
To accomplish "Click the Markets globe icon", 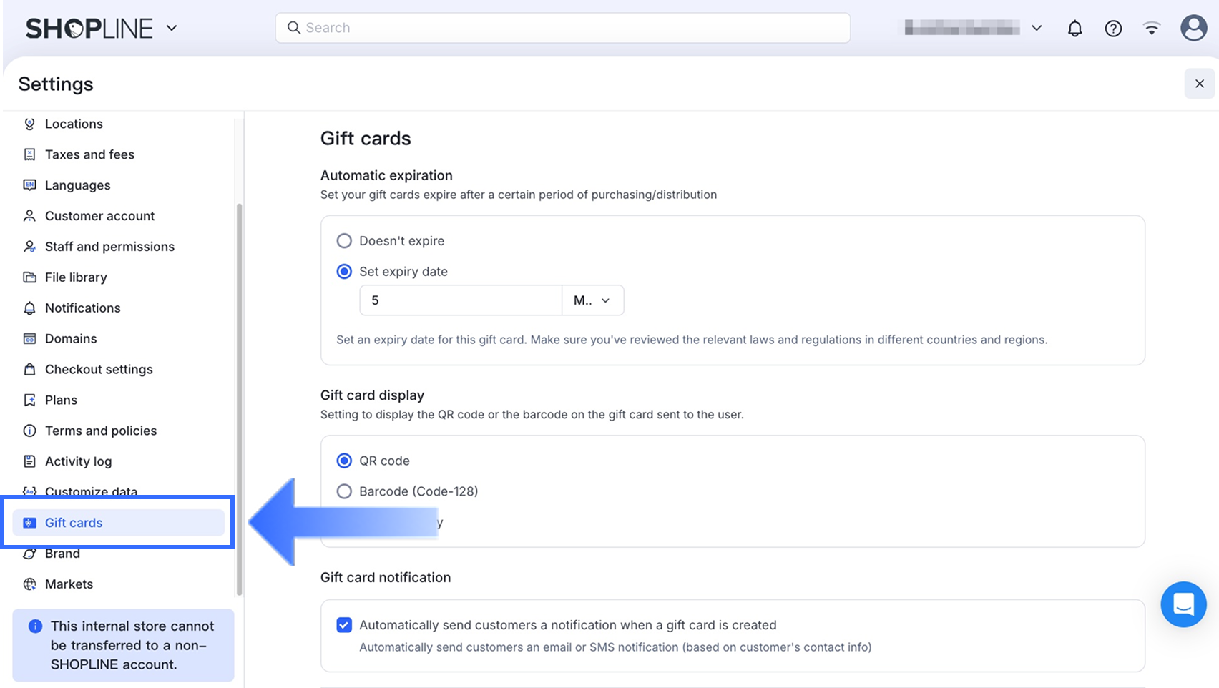I will 29,584.
